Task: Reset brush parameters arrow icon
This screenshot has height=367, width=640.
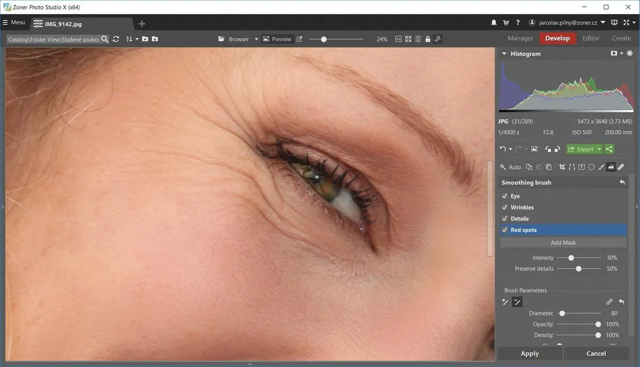Action: pyautogui.click(x=621, y=302)
